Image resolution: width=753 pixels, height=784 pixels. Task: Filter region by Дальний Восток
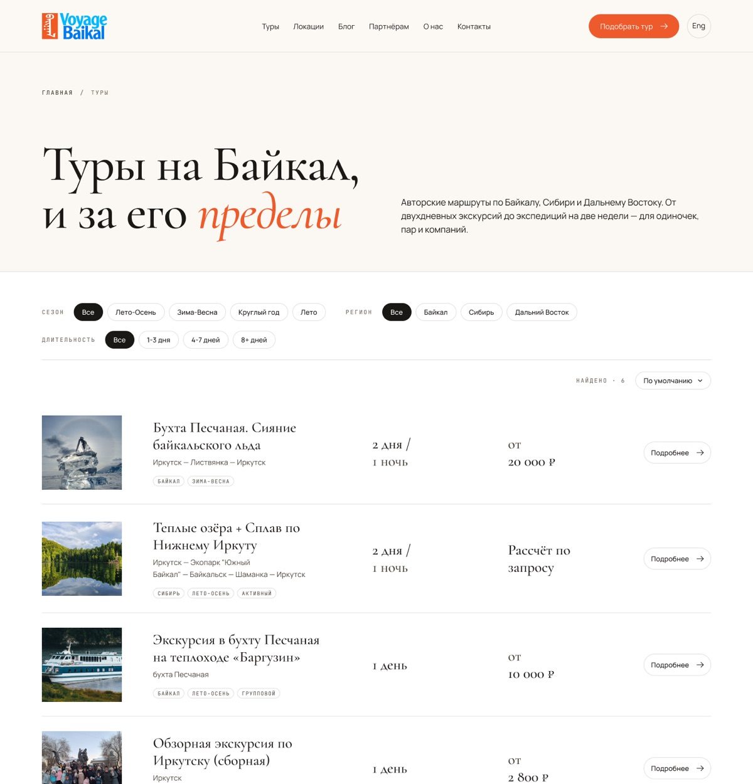point(542,312)
